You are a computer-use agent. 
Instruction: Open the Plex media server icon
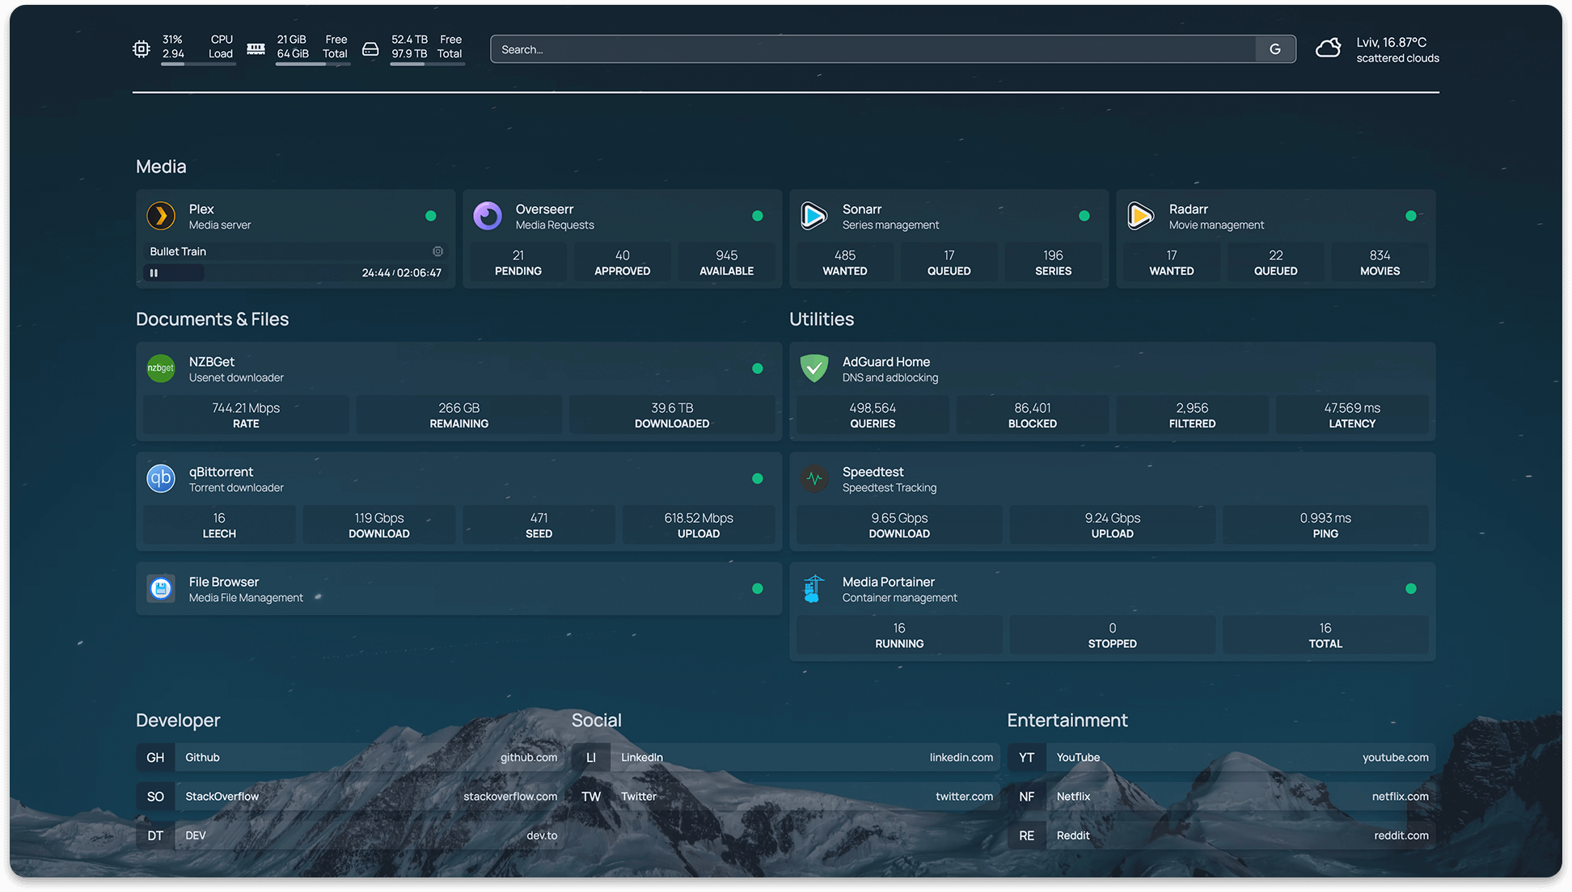click(x=161, y=216)
